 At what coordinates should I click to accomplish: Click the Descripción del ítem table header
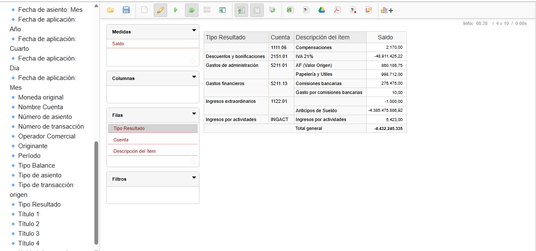[x=330, y=37]
